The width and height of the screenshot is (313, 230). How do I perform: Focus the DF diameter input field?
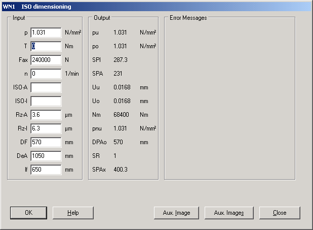click(46, 142)
